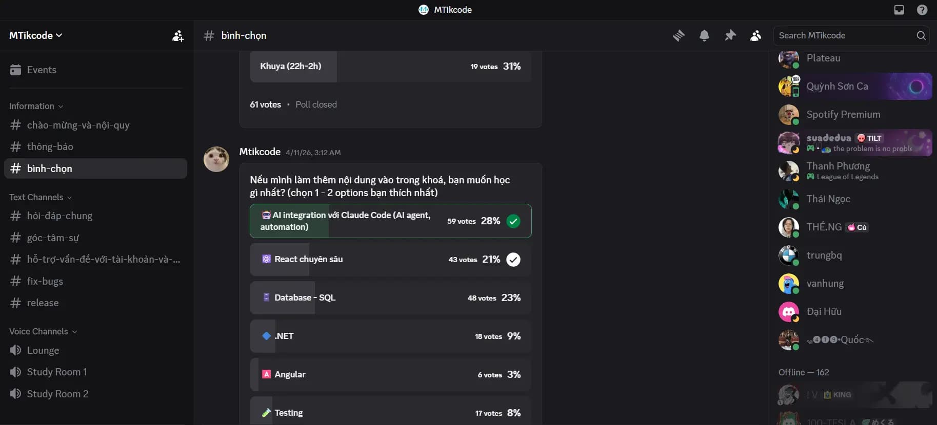
Task: Collapse the Voice Channels category
Action: [x=43, y=331]
